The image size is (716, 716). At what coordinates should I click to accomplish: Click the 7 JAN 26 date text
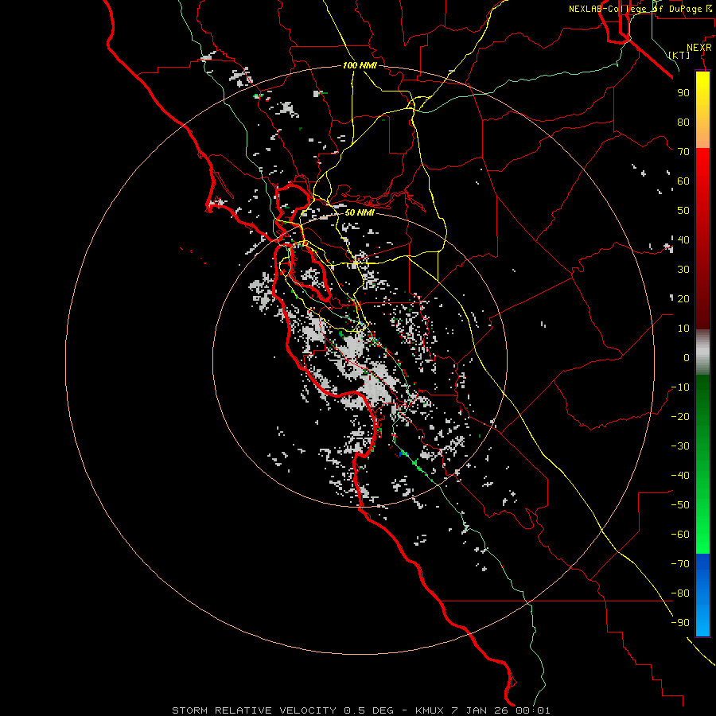point(481,710)
